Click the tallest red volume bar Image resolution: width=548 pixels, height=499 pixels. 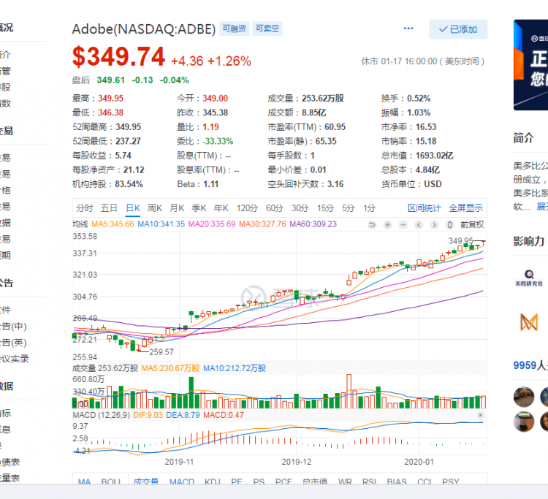click(349, 391)
